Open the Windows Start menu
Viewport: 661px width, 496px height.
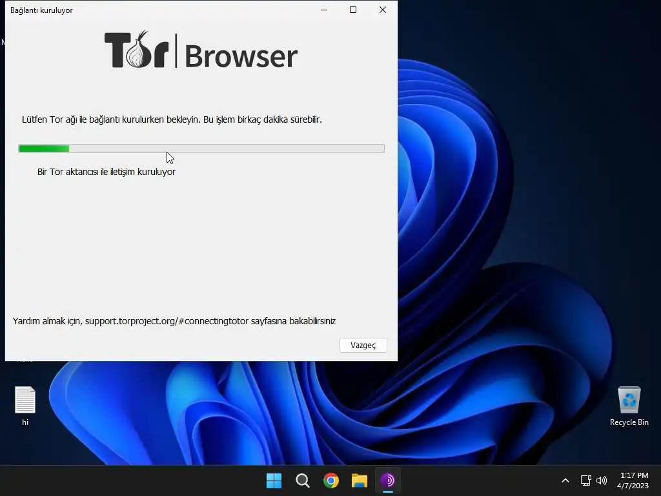pos(274,480)
